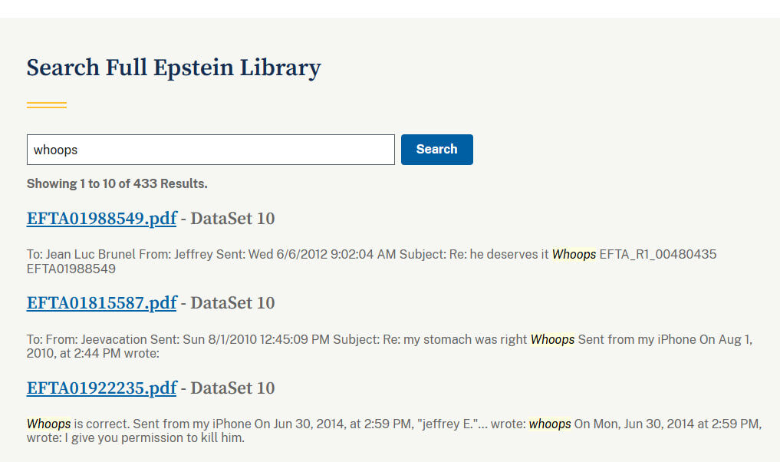The height and width of the screenshot is (462, 780).
Task: Follow the EFTA01922235.pdf result link
Action: point(101,388)
